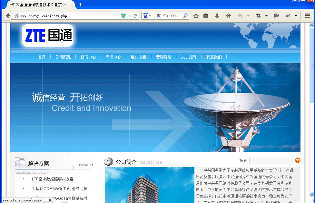
Task: Open the 公司概况 navigation item
Action: click(63, 57)
